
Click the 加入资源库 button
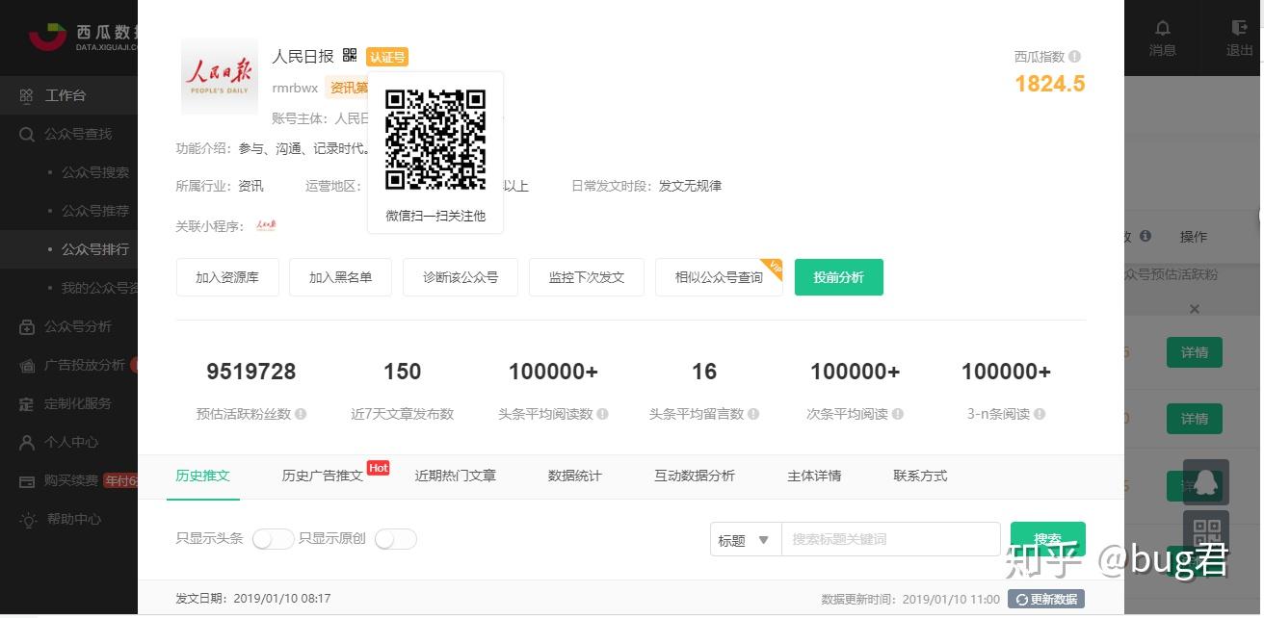[x=227, y=277]
